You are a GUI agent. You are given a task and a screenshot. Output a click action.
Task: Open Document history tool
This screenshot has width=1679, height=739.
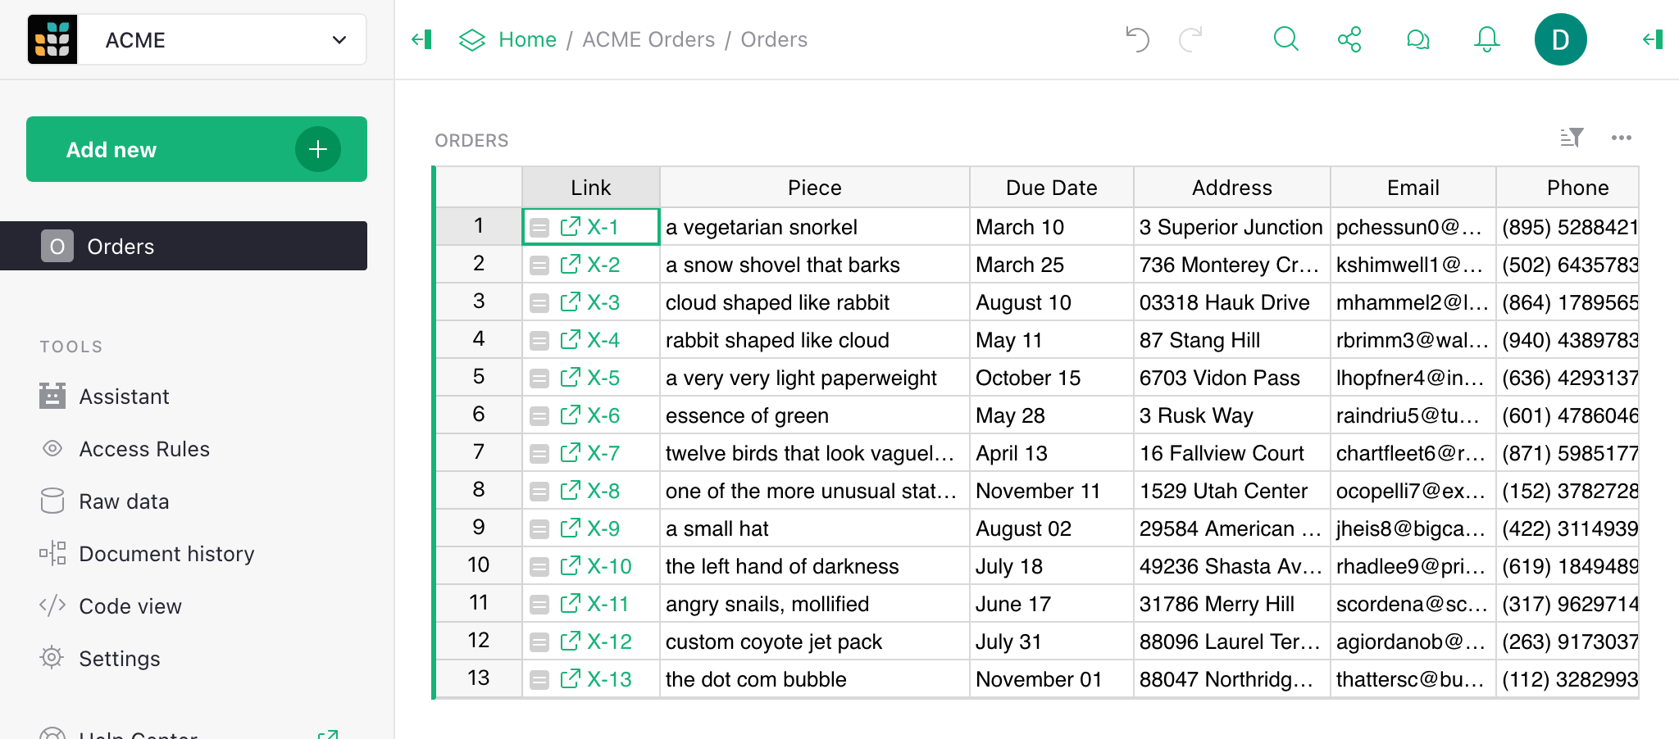point(166,554)
